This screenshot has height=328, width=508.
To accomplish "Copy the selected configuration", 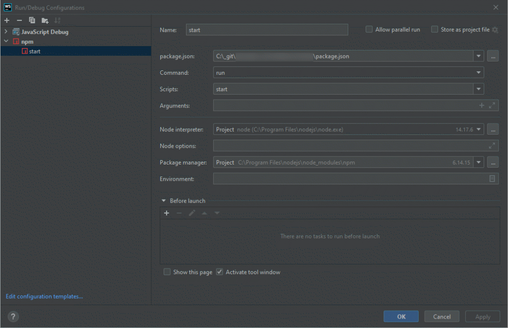I will [31, 20].
